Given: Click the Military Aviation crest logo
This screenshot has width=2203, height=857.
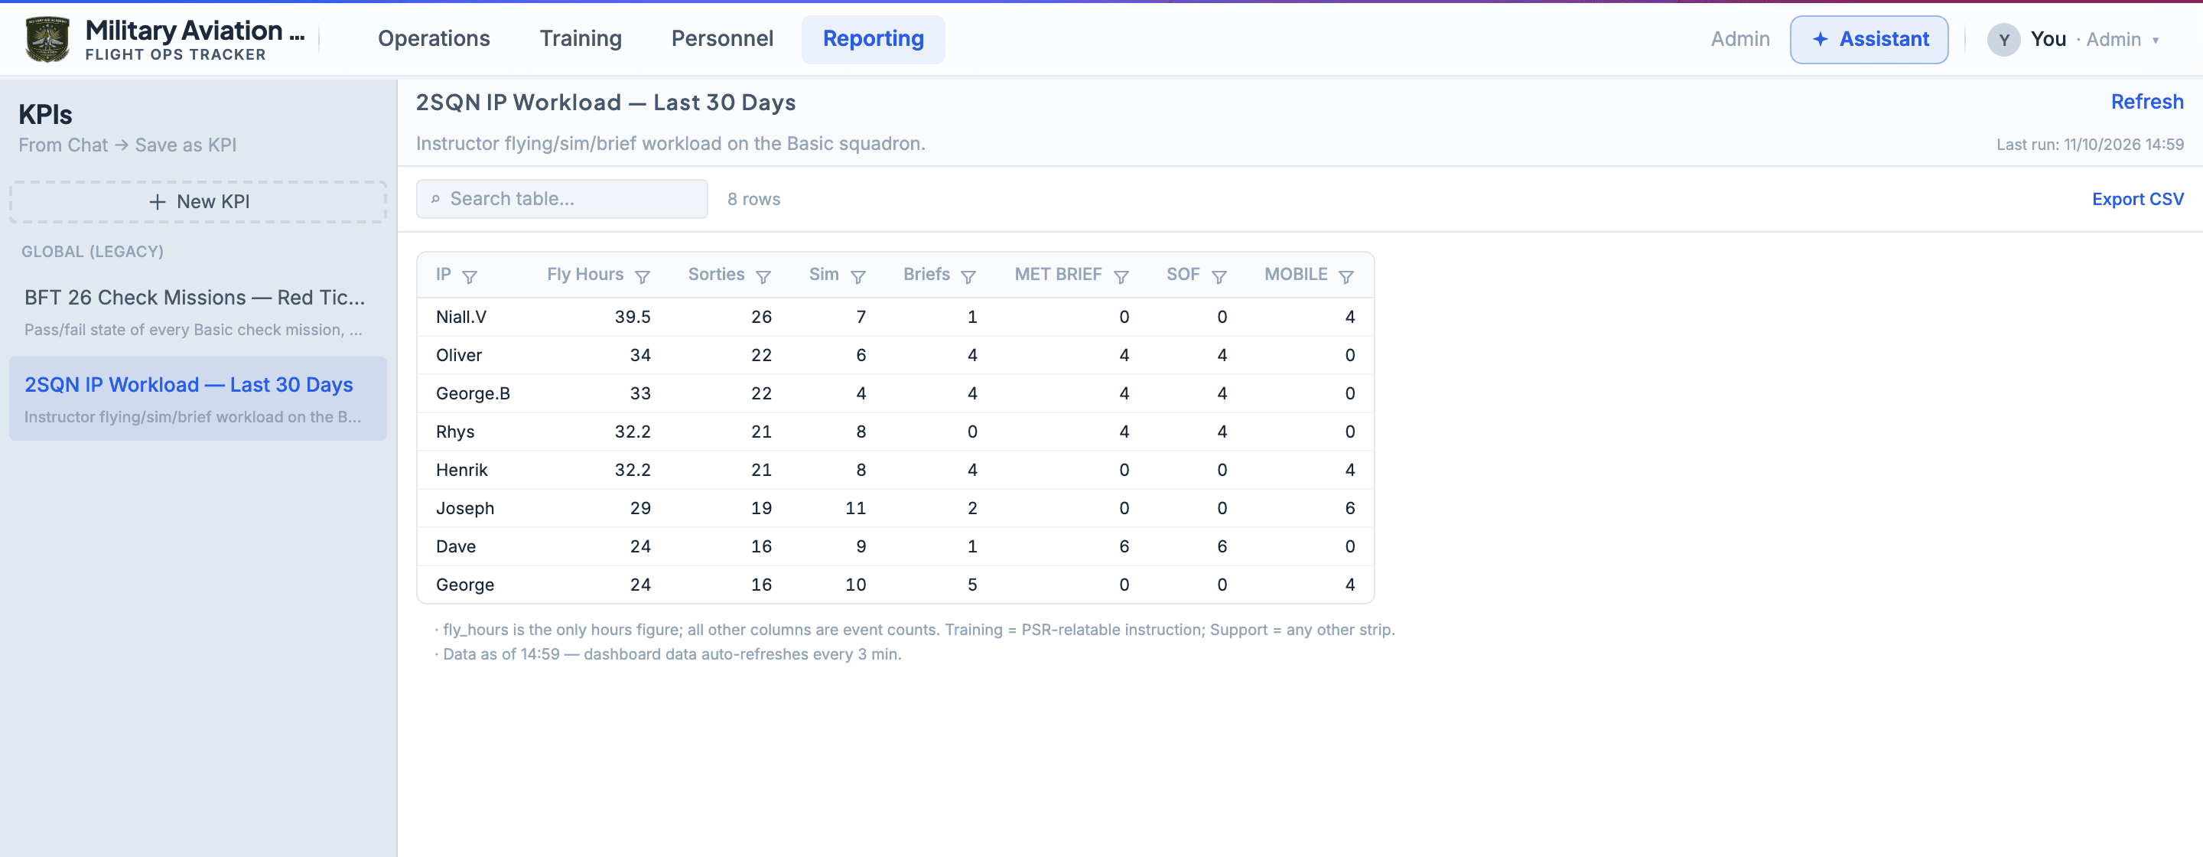Looking at the screenshot, I should (x=47, y=39).
